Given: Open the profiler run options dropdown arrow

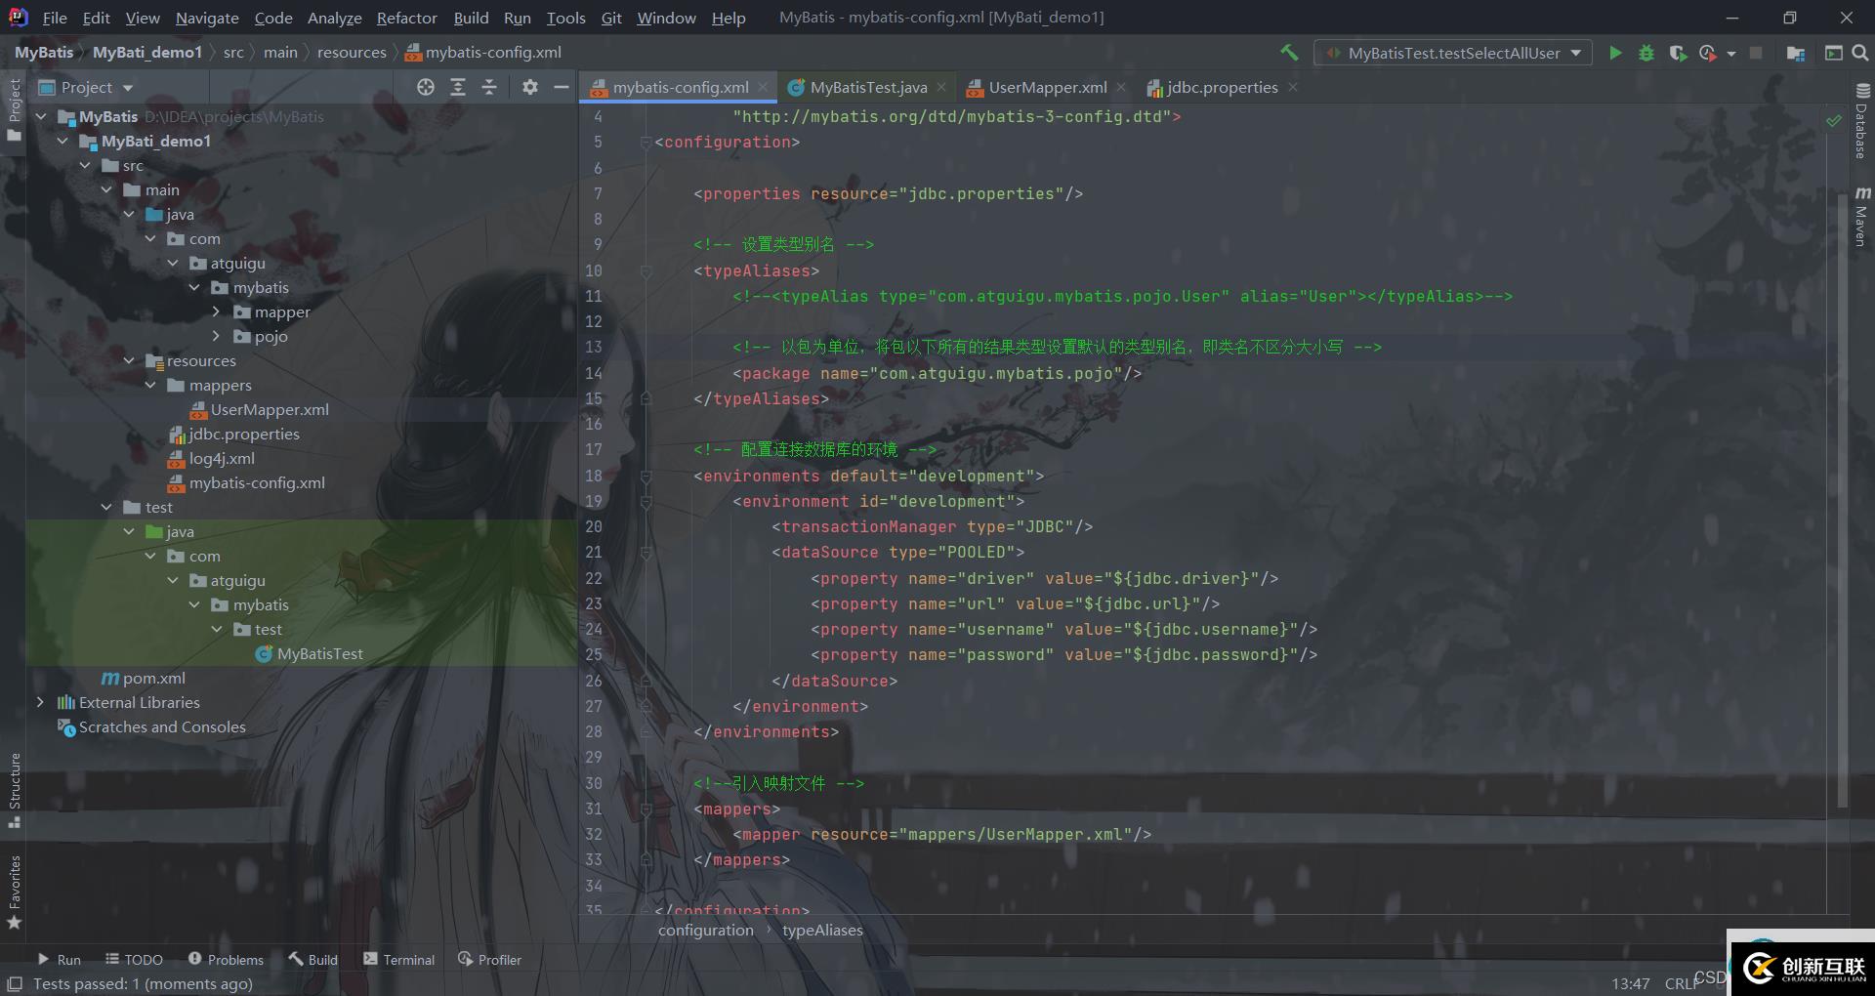Looking at the screenshot, I should click(x=1731, y=54).
